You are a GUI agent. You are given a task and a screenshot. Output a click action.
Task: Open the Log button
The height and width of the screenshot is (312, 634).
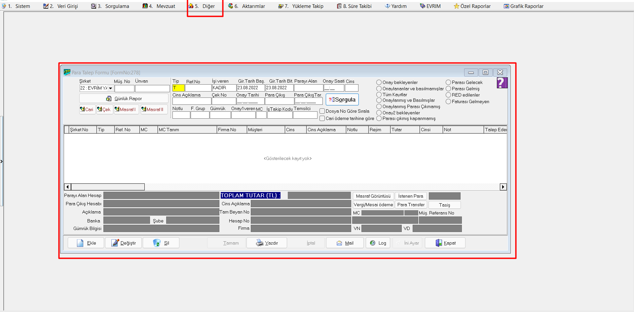378,243
